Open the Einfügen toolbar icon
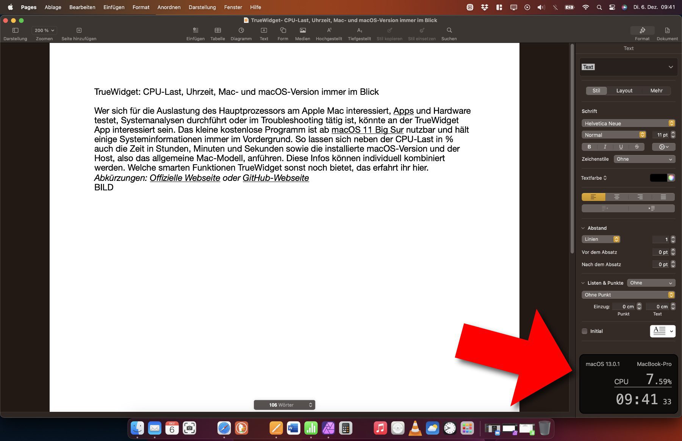Image resolution: width=682 pixels, height=441 pixels. (x=196, y=30)
